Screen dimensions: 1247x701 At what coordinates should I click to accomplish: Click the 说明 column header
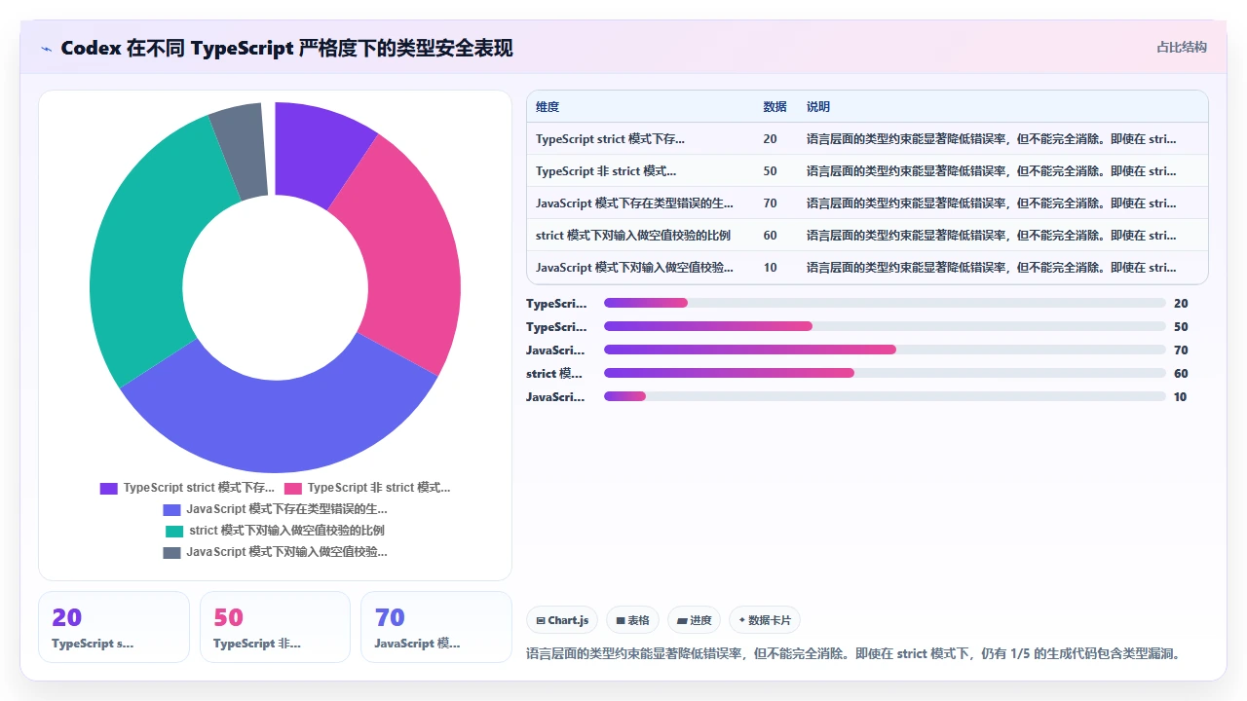818,107
